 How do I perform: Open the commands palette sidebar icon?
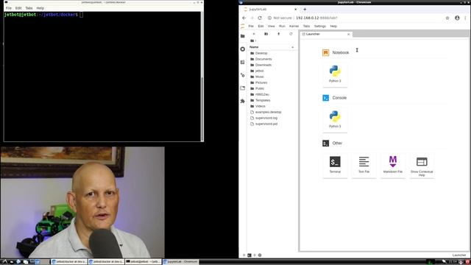click(x=243, y=62)
